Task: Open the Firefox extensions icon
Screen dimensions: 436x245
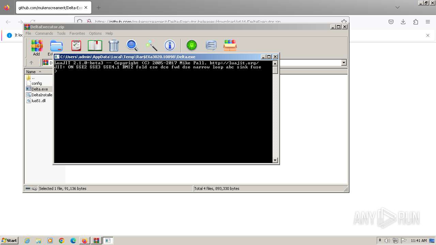Action: point(416,22)
